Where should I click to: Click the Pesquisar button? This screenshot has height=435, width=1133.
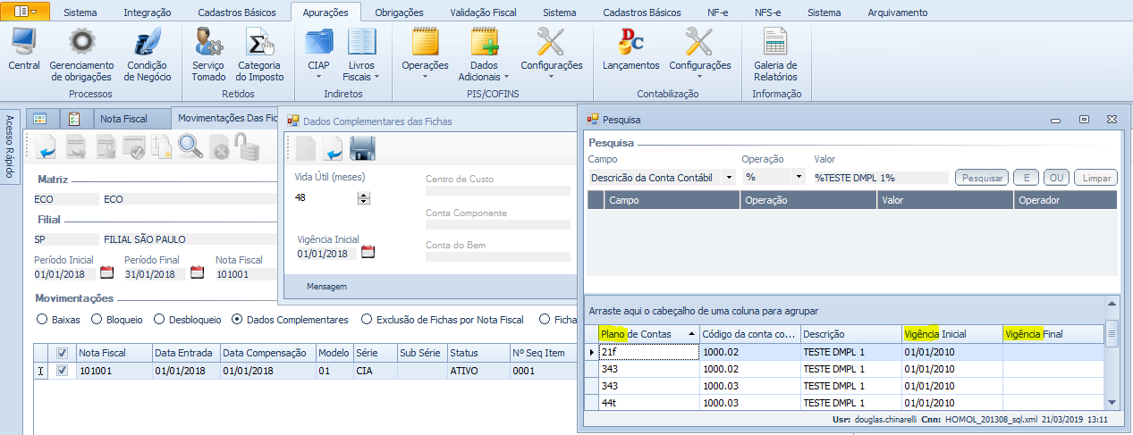pyautogui.click(x=981, y=178)
